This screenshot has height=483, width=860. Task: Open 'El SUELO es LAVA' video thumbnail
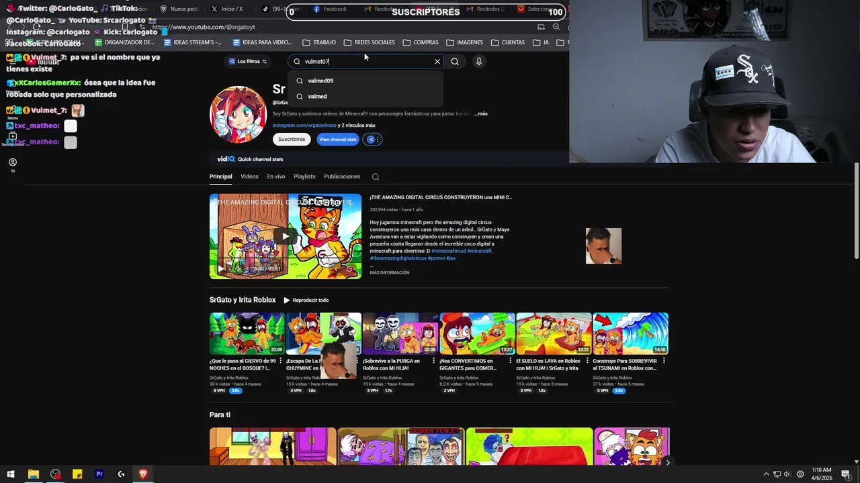[554, 333]
